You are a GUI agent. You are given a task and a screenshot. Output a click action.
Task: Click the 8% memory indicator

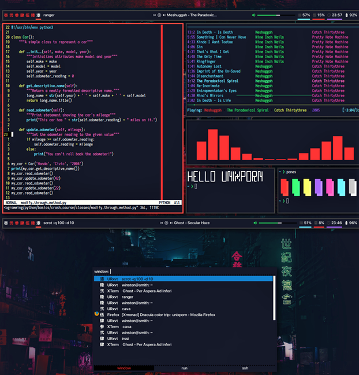tap(319, 223)
